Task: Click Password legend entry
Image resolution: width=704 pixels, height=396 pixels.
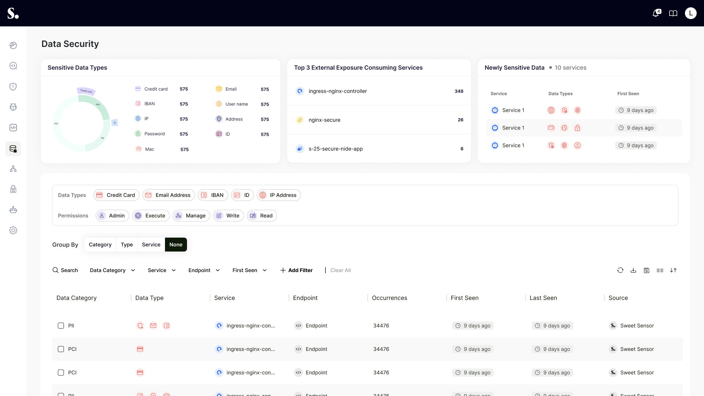Action: [161, 134]
